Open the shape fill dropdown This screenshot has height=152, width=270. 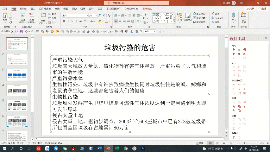pyautogui.click(x=200, y=14)
